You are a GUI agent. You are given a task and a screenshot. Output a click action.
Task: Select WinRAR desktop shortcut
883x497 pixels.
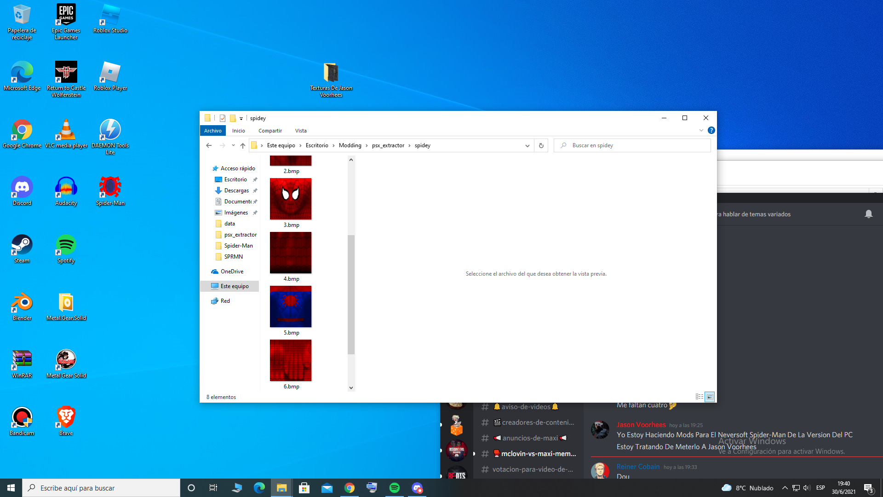coord(22,364)
